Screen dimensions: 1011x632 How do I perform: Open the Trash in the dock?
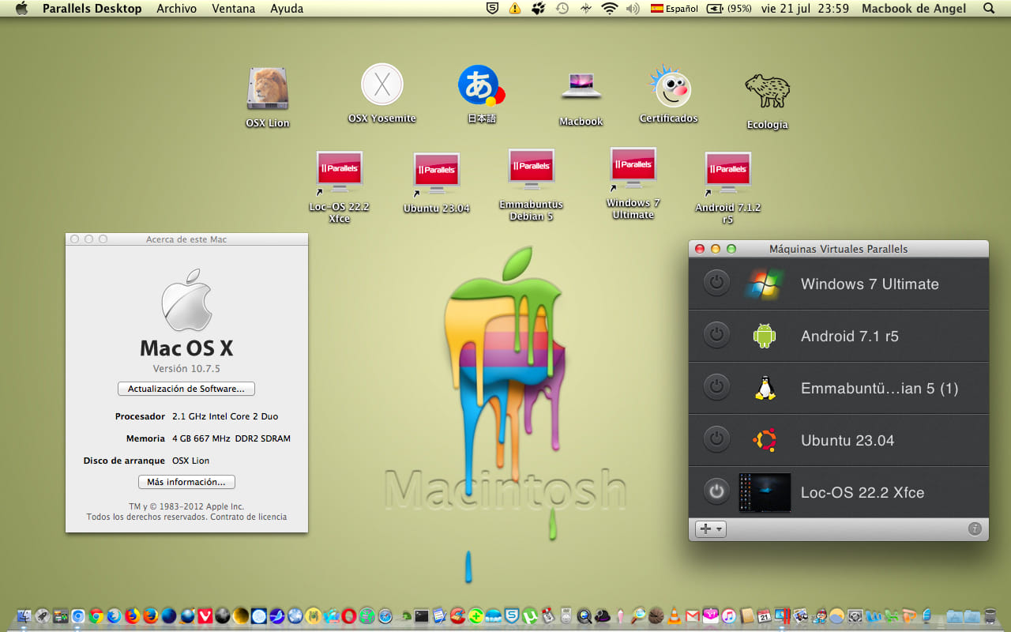point(990,616)
